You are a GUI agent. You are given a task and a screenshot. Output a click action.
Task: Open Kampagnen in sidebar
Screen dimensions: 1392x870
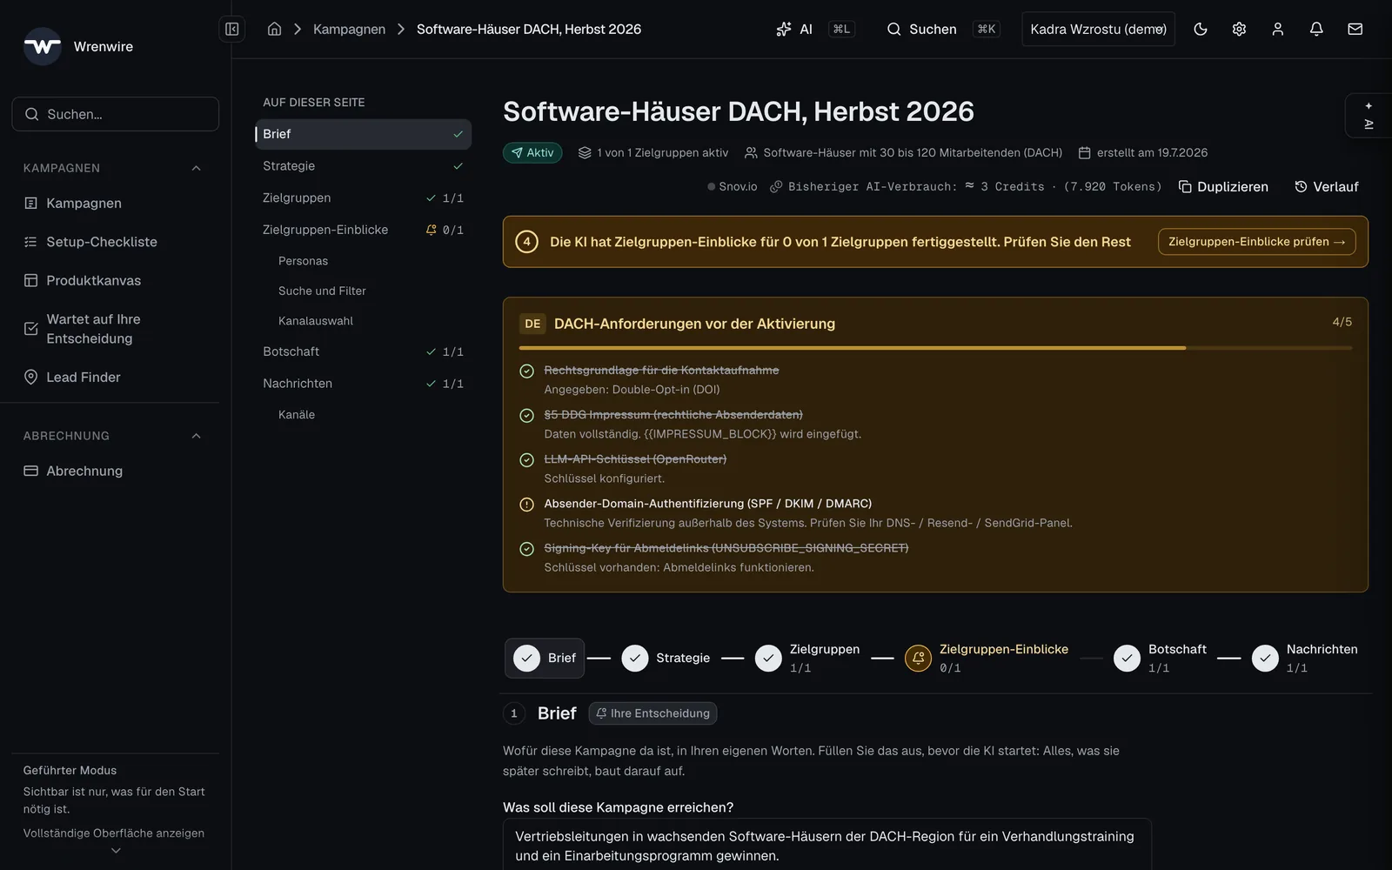115,203
